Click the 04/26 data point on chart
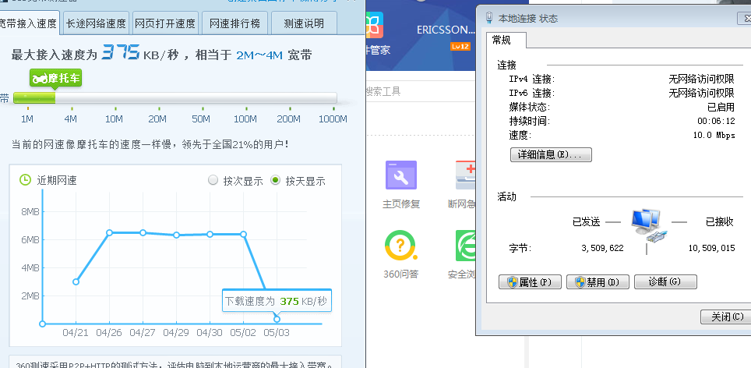This screenshot has height=368, width=751. click(x=109, y=232)
